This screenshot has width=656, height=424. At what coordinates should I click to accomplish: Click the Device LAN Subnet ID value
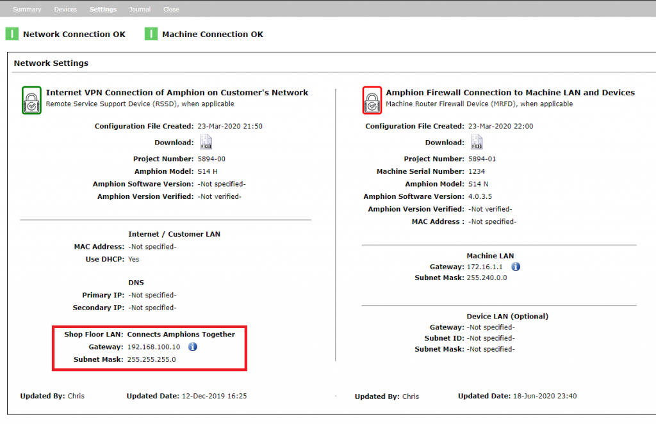pos(491,338)
